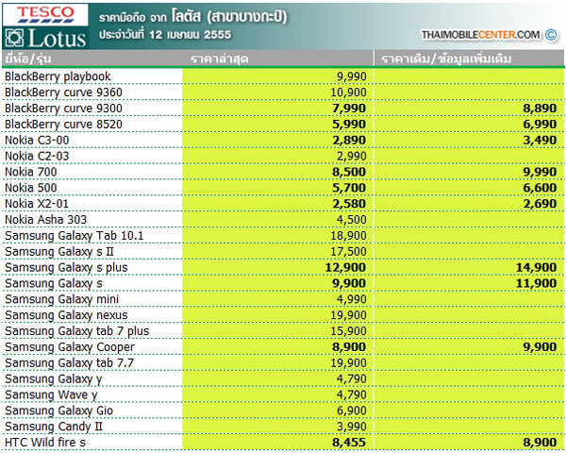Click the Samsung Galaxy Tab 10.1 entry
Viewport: 566px width, 453px height.
[x=75, y=236]
